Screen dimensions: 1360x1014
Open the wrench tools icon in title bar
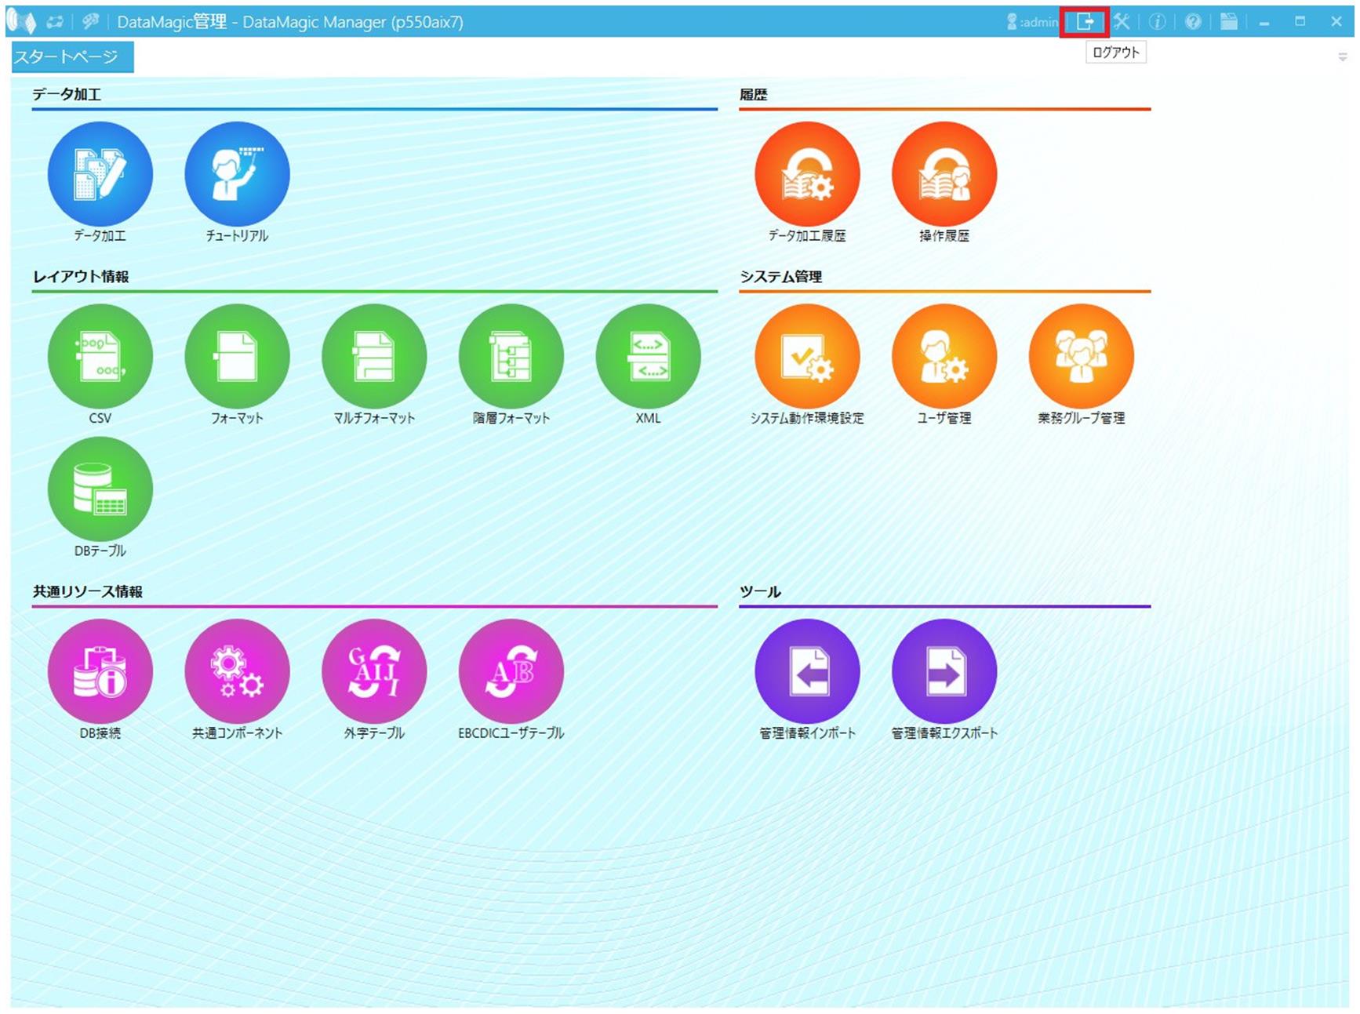1122,22
